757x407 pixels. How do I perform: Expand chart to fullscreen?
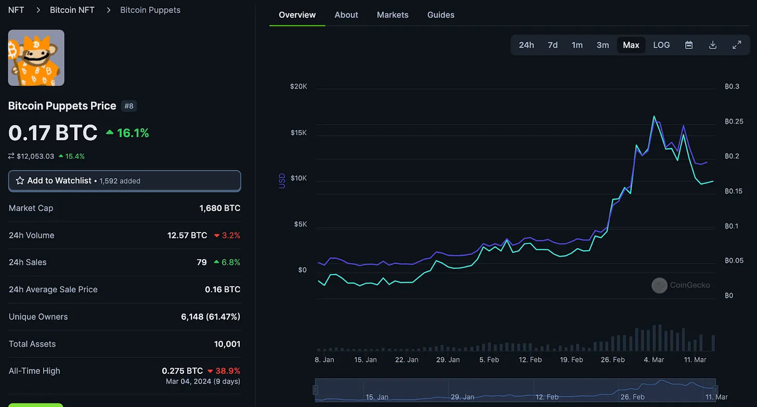[737, 45]
